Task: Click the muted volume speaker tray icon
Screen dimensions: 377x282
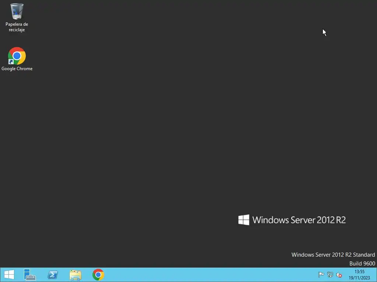Action: [339, 275]
